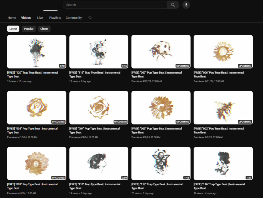Sort videos by Oldest
263x198 pixels.
[x=44, y=29]
